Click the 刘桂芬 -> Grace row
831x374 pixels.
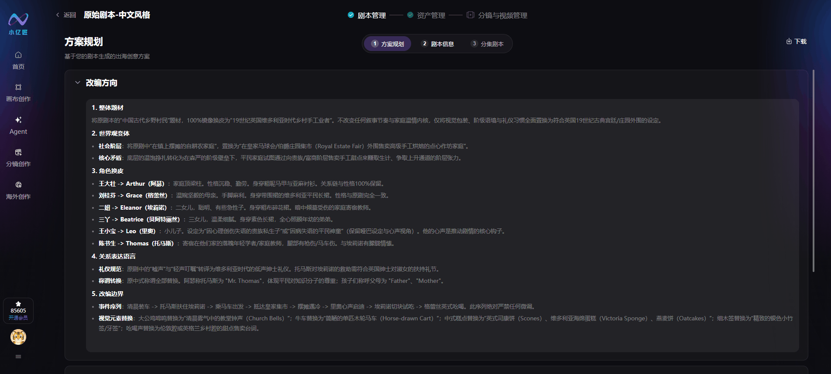(244, 195)
